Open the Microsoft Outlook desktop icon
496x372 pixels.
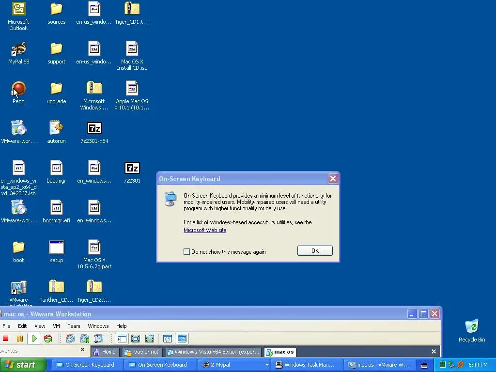tap(18, 16)
